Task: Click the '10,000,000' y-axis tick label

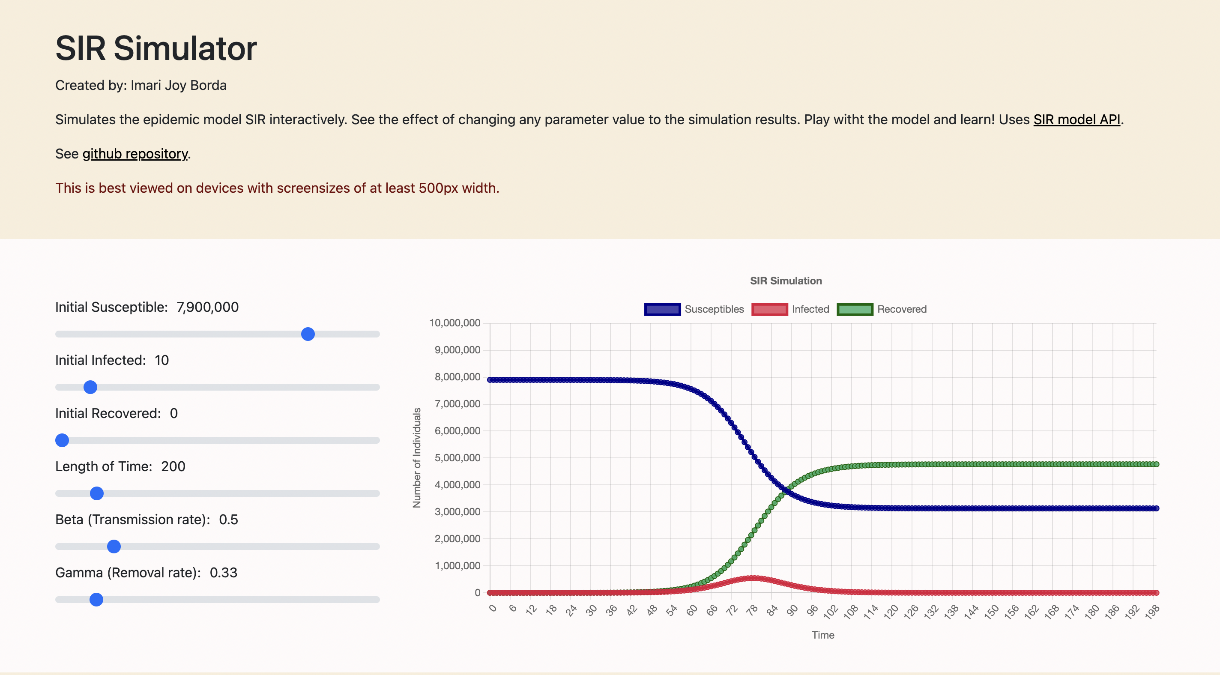Action: coord(454,323)
